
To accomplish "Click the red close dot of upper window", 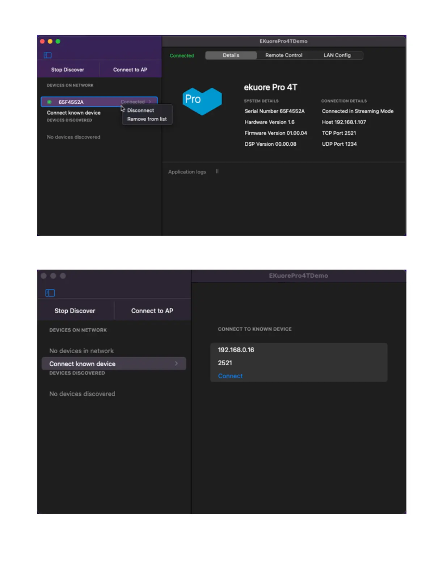I will pos(42,41).
